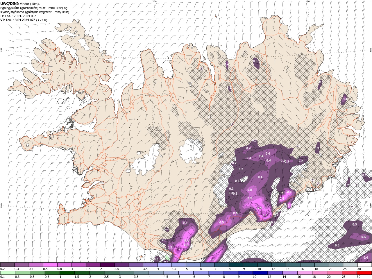
Task: Click the 30 label on the upper scale
Action: point(360,269)
